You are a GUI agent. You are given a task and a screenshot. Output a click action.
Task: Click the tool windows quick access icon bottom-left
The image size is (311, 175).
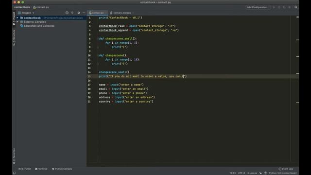tap(14, 173)
